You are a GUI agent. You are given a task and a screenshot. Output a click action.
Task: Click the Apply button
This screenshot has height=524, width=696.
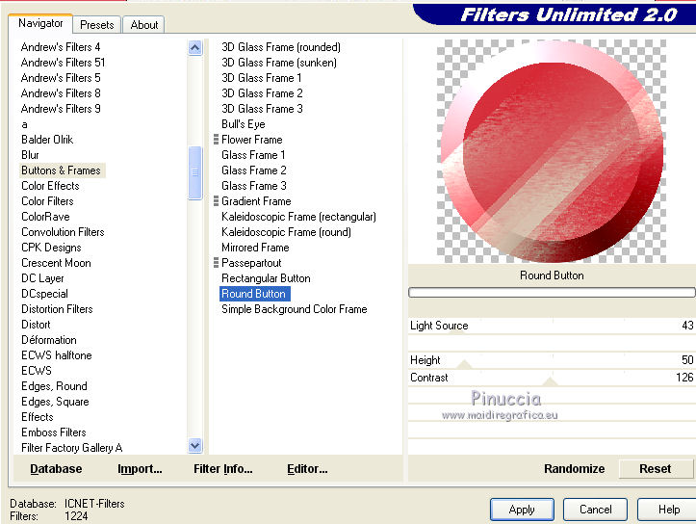point(522,510)
